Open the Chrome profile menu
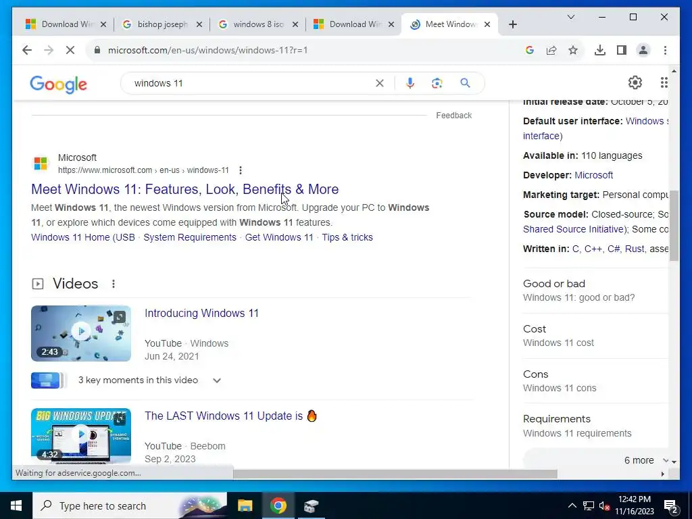This screenshot has width=692, height=519. [643, 50]
